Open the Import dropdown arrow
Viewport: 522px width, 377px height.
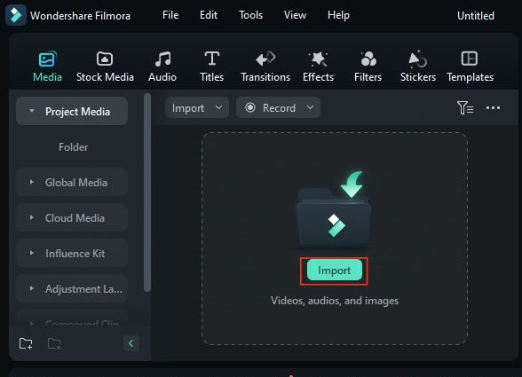click(x=218, y=107)
